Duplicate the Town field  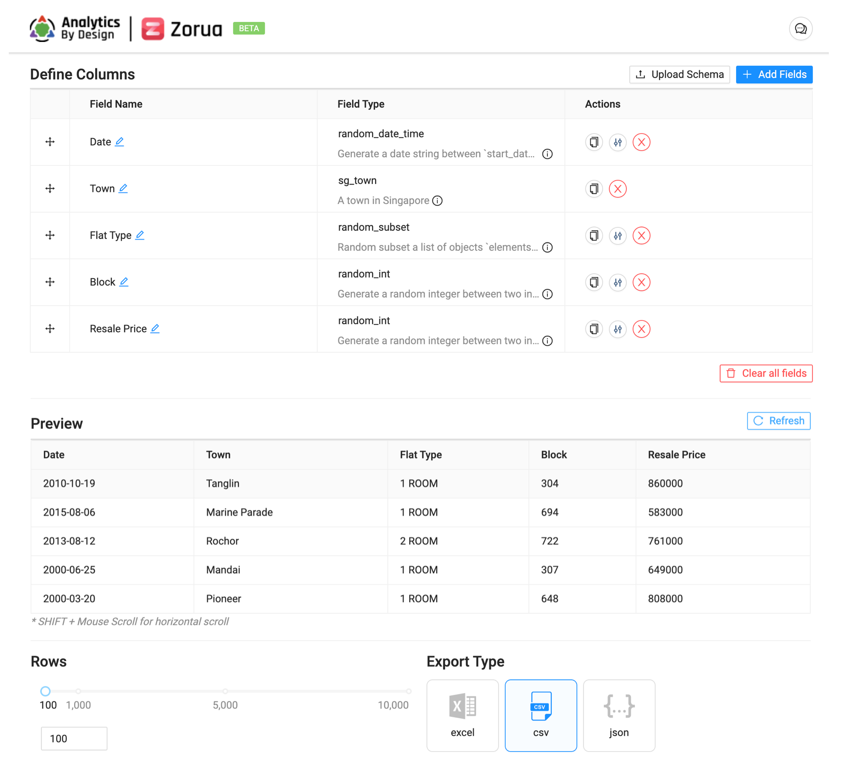pyautogui.click(x=594, y=189)
